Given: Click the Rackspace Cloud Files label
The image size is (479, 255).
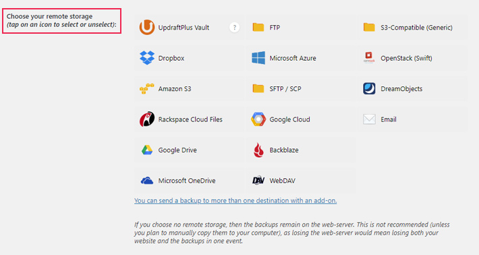Looking at the screenshot, I should tap(190, 119).
